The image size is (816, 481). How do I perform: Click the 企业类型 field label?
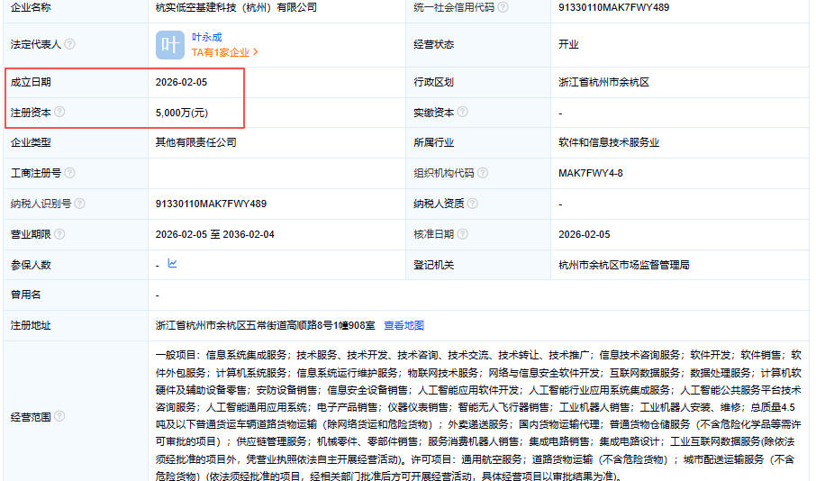click(x=31, y=142)
